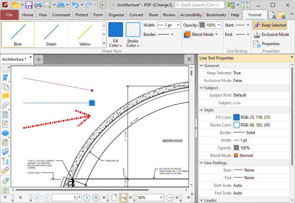
Task: Click the Email document envelope icon
Action: click(x=47, y=5)
